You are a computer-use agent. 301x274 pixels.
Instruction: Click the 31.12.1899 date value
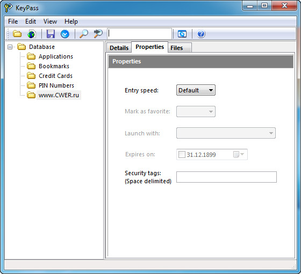point(201,155)
